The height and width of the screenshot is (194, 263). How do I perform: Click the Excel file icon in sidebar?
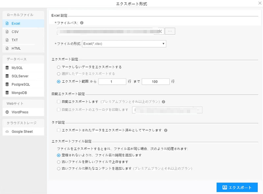pyautogui.click(x=7, y=24)
